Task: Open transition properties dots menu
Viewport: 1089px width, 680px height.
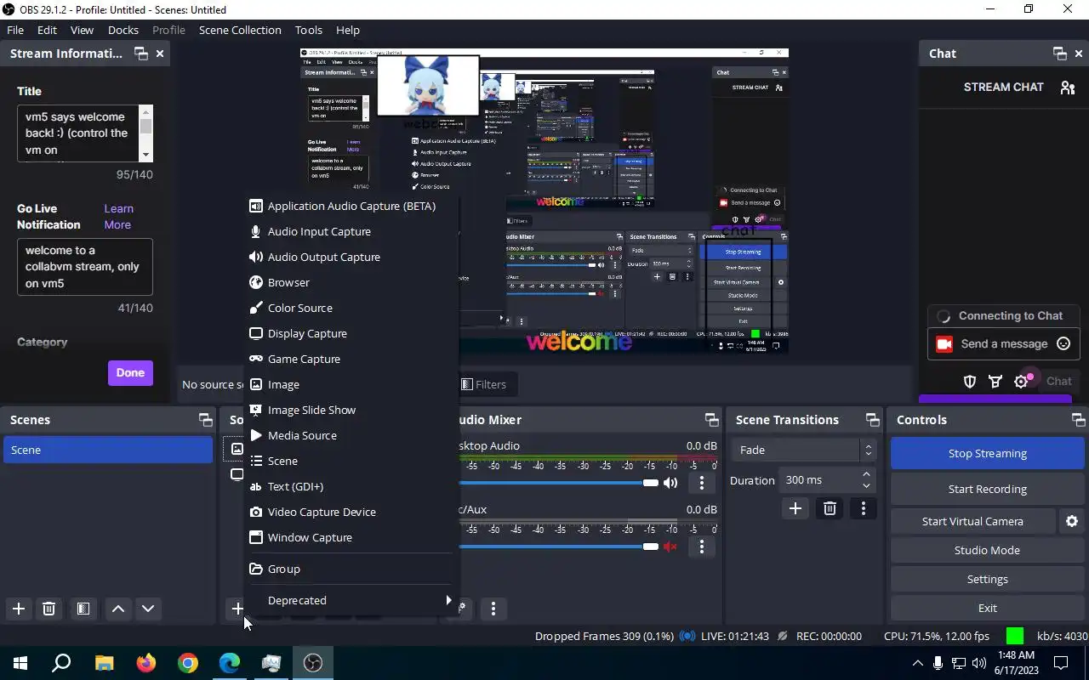Action: pos(864,508)
